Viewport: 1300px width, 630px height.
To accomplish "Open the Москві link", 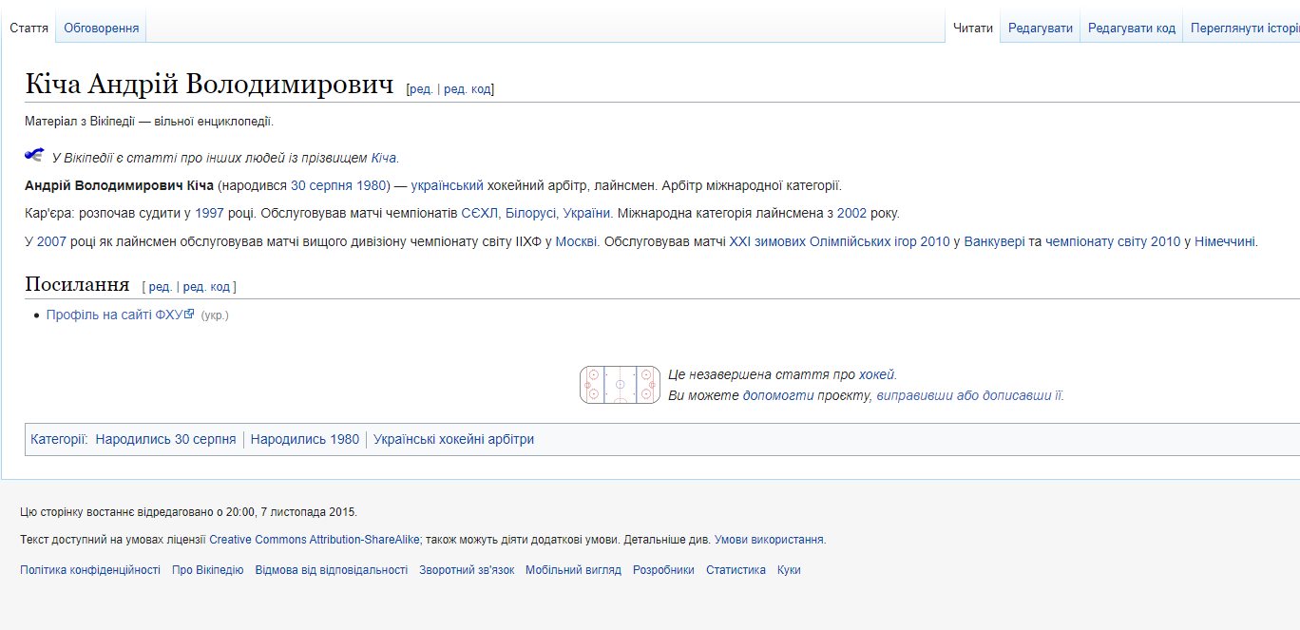I will (576, 241).
